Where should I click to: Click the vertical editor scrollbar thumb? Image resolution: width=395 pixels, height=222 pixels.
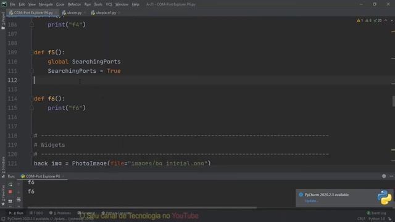point(394,101)
